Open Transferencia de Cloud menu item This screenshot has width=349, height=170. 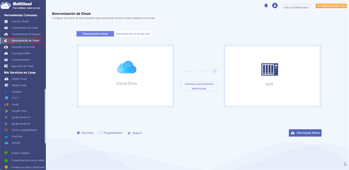click(25, 28)
